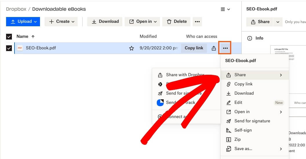Click the plus icon on Create
306x159 pixels.
tap(51, 22)
